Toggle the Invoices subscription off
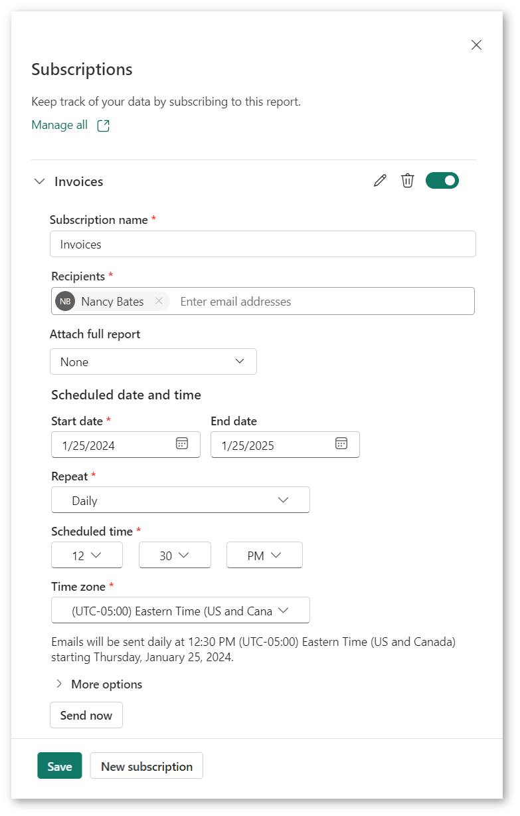Image resolution: width=520 pixels, height=816 pixels. [442, 180]
